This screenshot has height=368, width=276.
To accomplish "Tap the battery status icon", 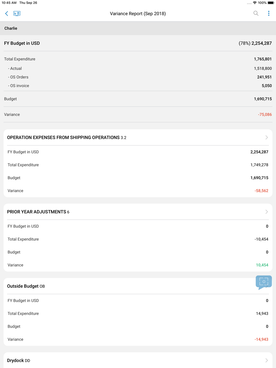I will (x=271, y=3).
